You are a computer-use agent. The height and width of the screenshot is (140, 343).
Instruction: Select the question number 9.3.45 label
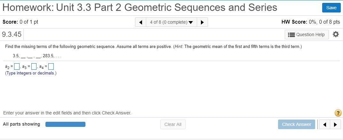[x=12, y=34]
